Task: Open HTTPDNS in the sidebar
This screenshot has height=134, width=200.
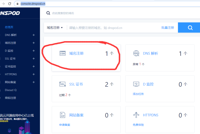Action: coord(11,74)
